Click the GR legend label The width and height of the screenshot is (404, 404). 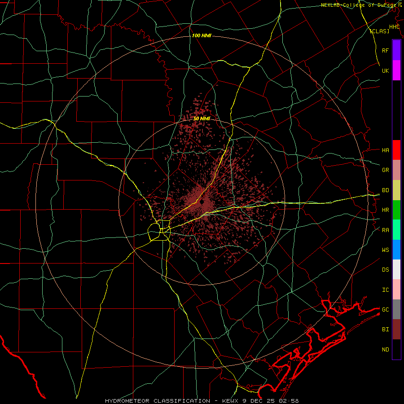tap(385, 170)
